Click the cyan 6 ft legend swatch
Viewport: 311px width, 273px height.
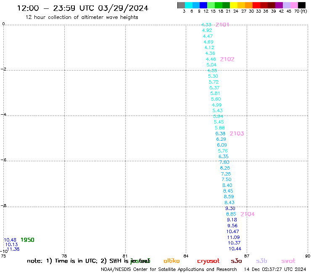(x=189, y=5)
